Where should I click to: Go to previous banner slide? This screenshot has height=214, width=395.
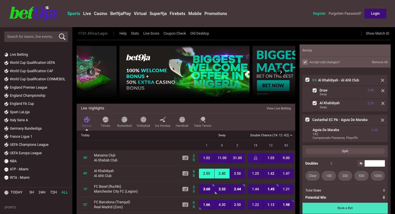(91, 72)
